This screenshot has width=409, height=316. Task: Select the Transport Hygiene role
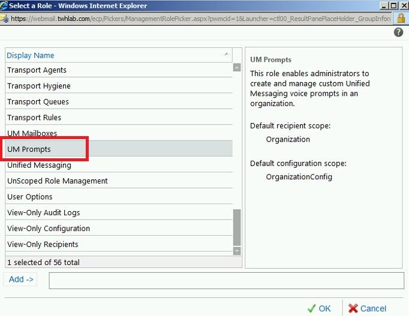click(119, 86)
